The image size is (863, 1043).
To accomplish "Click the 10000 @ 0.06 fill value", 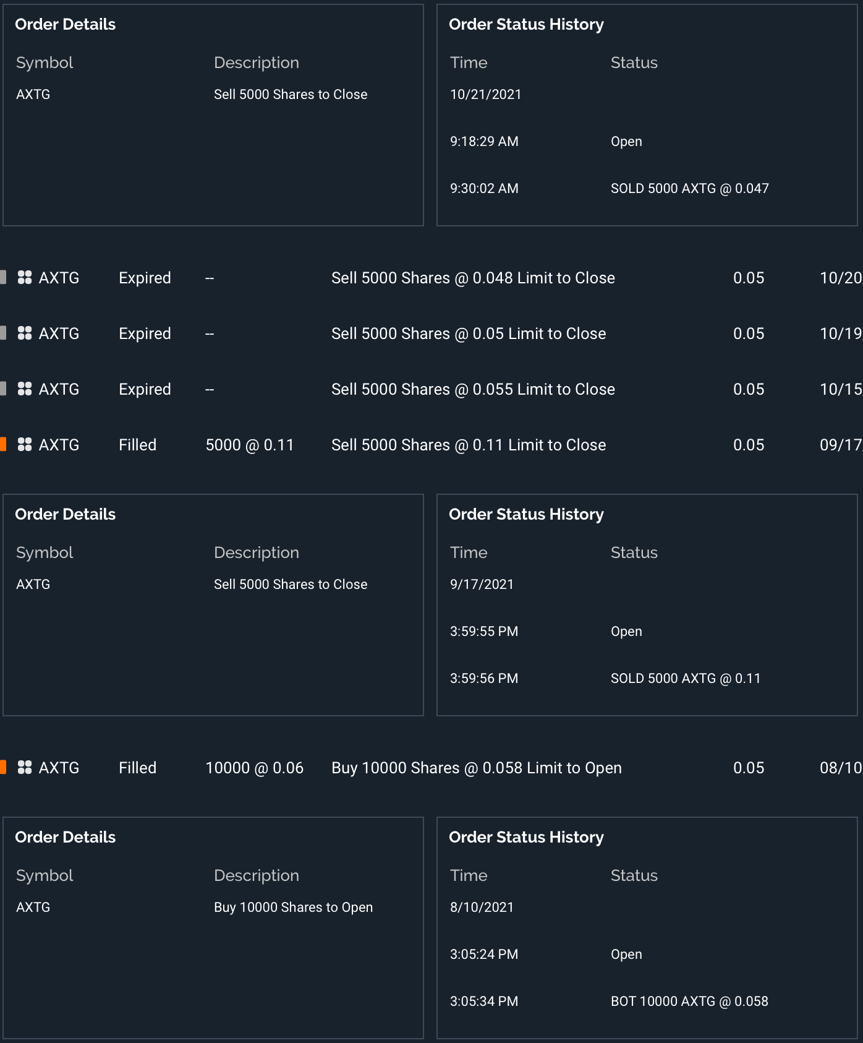I will pos(254,768).
